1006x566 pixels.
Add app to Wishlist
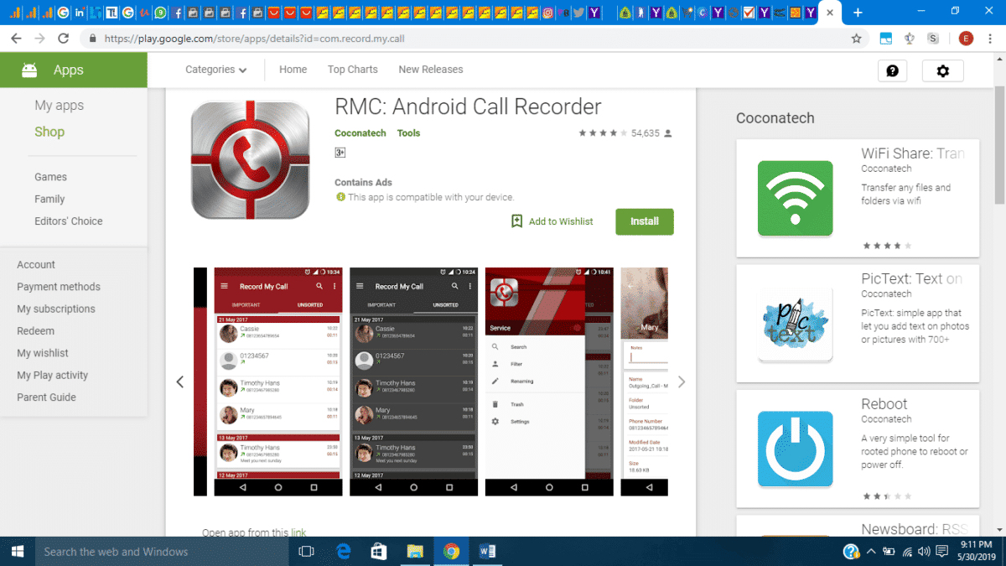(x=552, y=221)
